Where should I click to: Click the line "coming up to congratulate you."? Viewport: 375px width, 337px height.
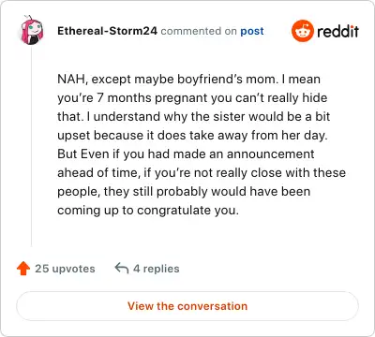[x=148, y=211]
